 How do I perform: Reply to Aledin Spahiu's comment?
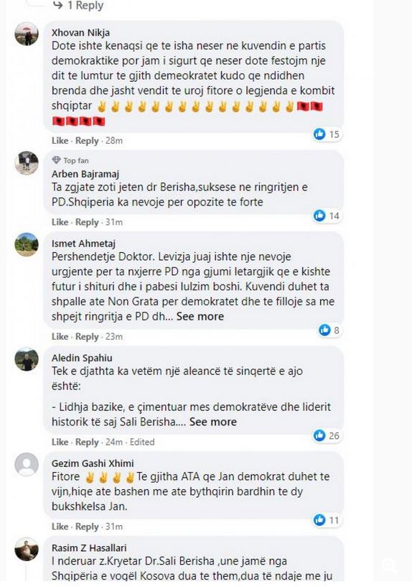click(87, 442)
